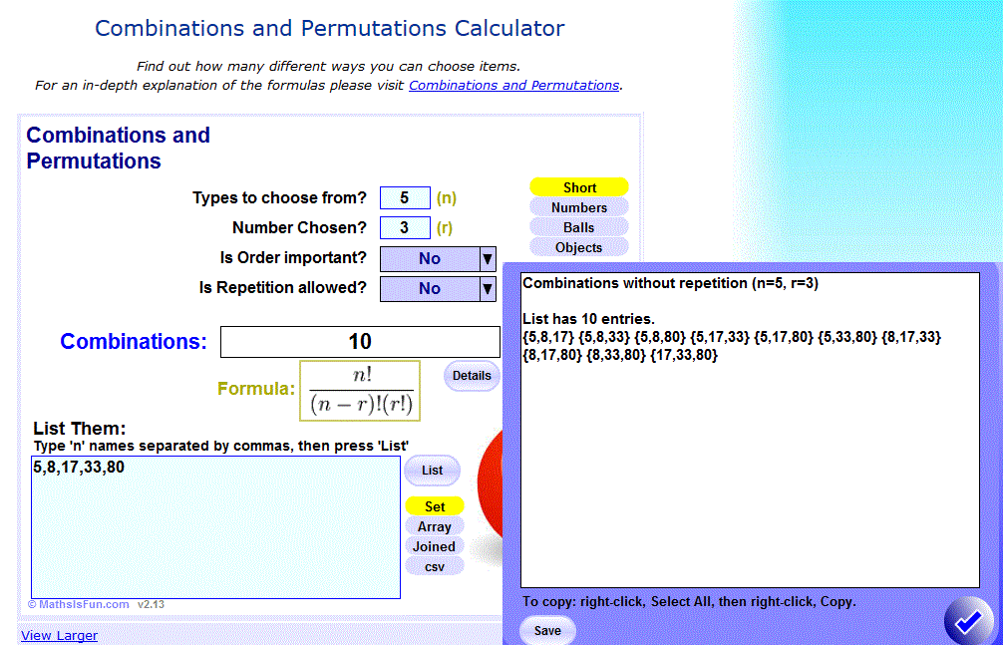Switch to the "Balls" preset

[578, 227]
